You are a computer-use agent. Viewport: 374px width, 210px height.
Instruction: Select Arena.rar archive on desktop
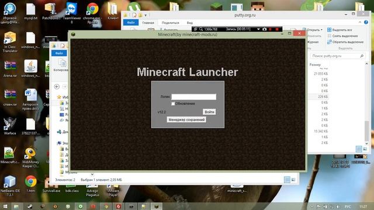point(10,69)
